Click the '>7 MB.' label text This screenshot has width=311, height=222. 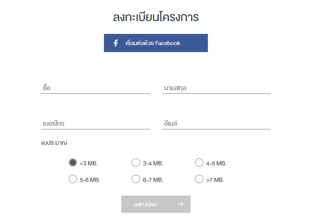[215, 180]
